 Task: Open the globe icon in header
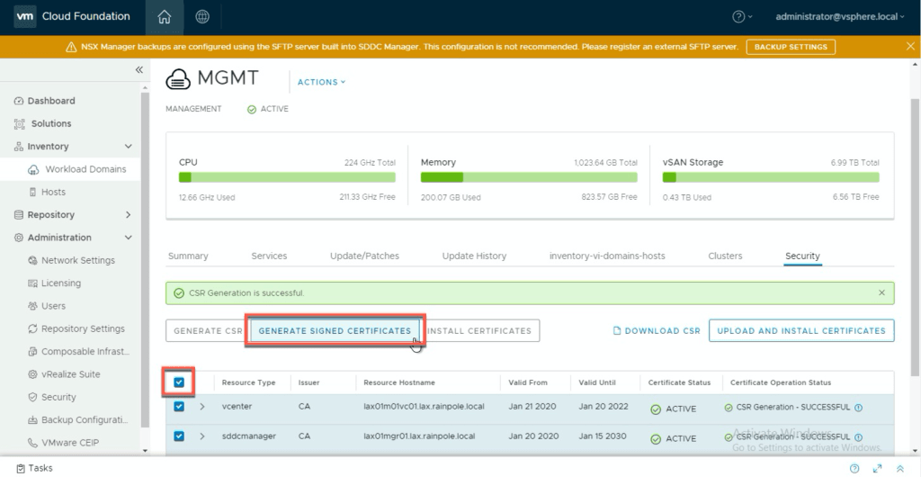tap(202, 16)
